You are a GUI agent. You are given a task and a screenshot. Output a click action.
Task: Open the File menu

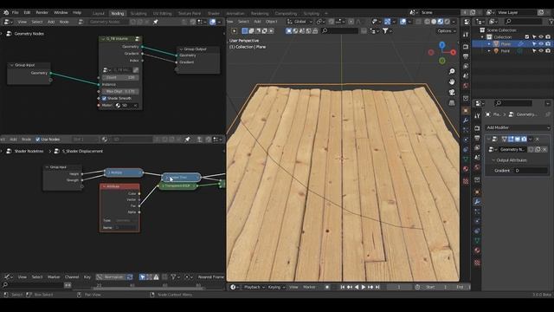(x=16, y=12)
